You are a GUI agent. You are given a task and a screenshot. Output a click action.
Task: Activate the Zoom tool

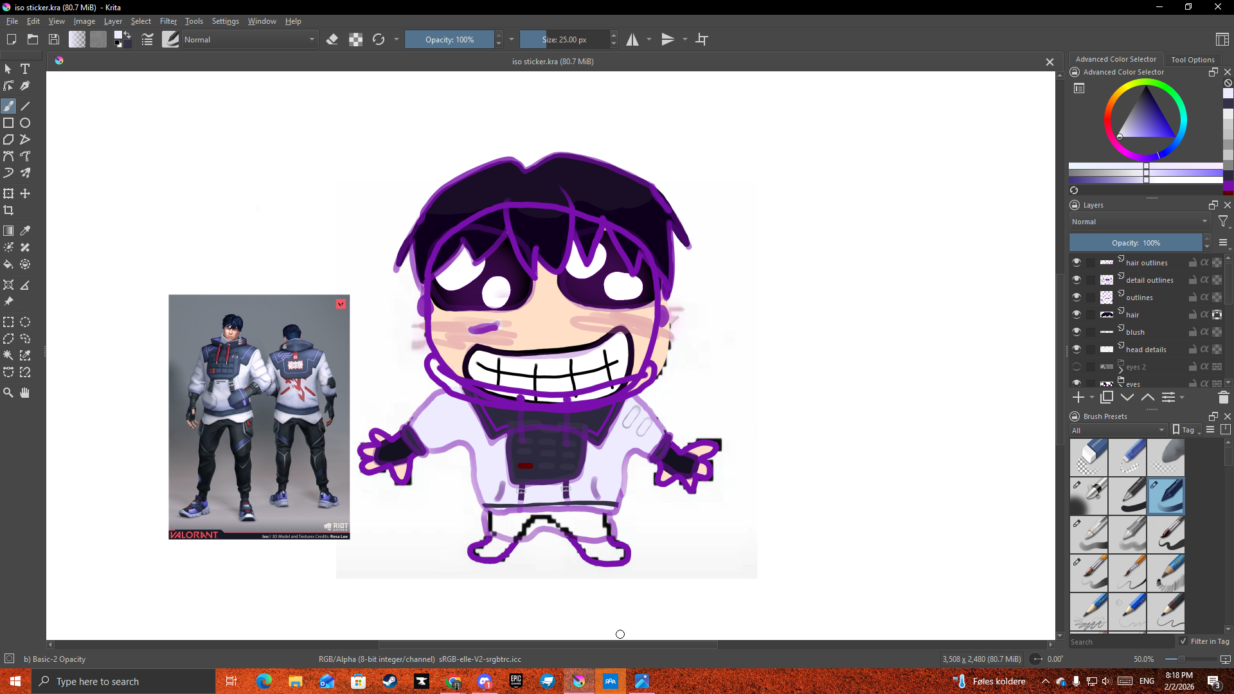(x=8, y=393)
